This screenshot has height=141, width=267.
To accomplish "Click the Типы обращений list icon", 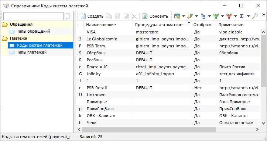I will (x=12, y=32).
